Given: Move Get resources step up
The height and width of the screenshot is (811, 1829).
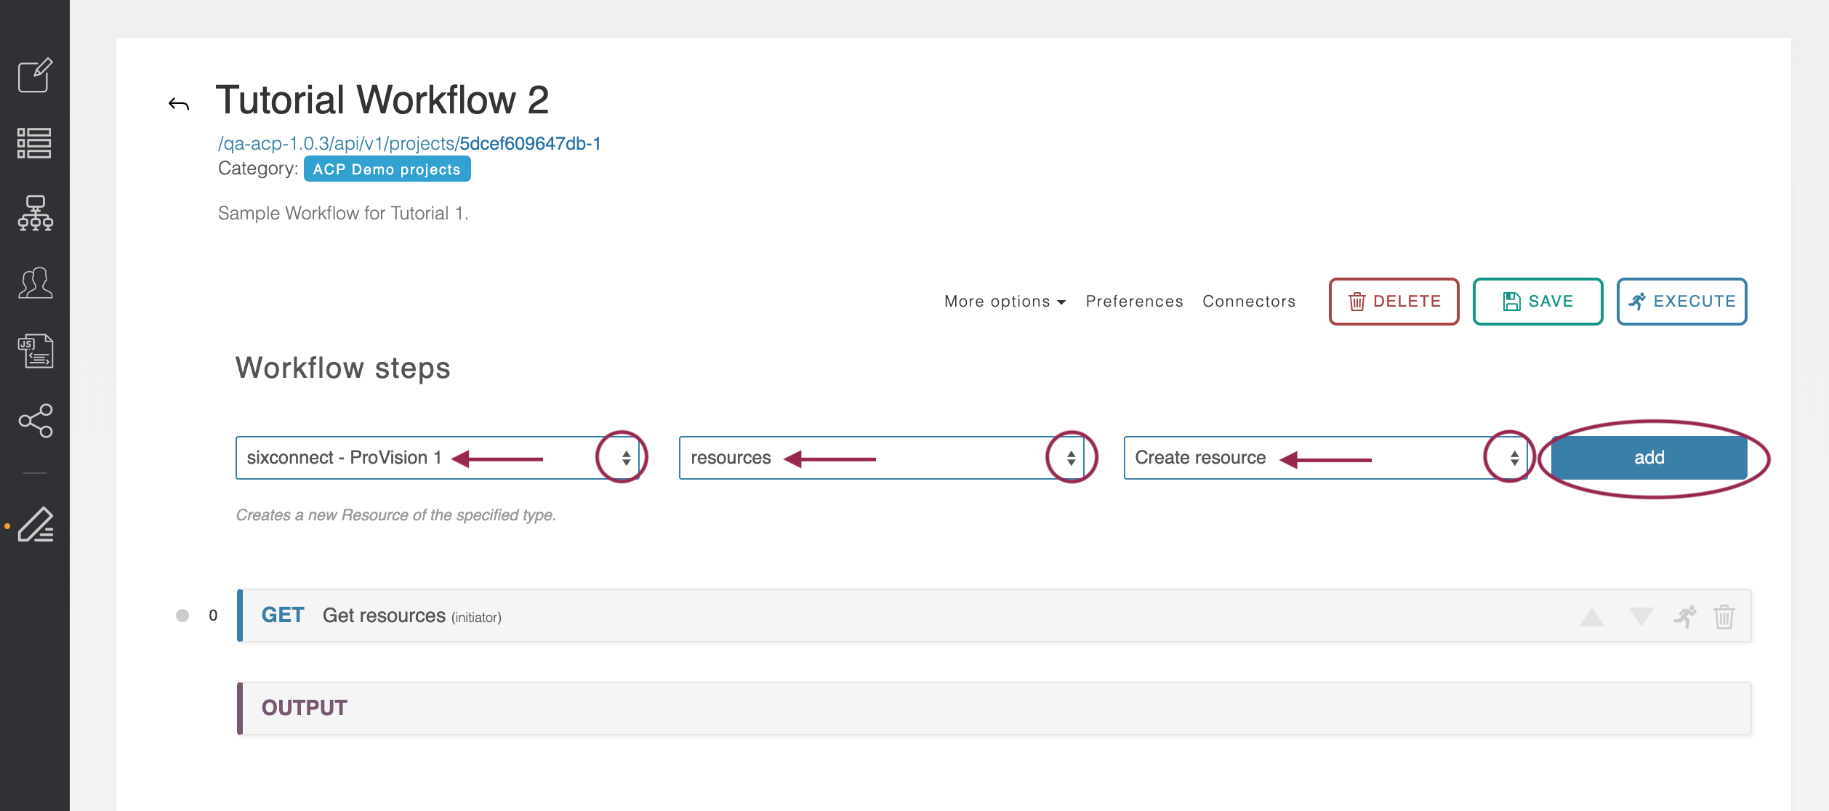Looking at the screenshot, I should click(1592, 617).
